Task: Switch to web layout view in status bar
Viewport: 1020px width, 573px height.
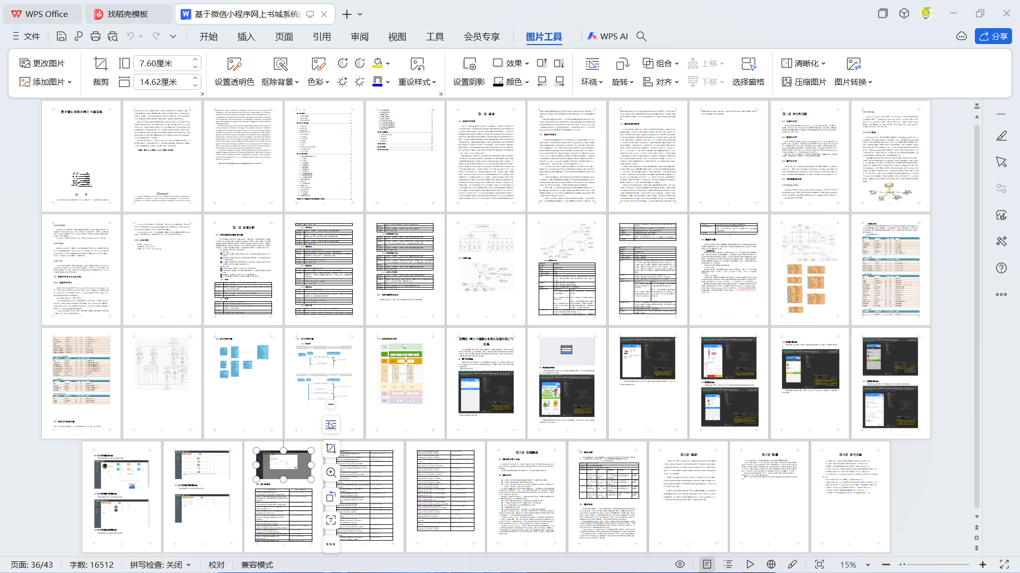Action: (x=771, y=565)
